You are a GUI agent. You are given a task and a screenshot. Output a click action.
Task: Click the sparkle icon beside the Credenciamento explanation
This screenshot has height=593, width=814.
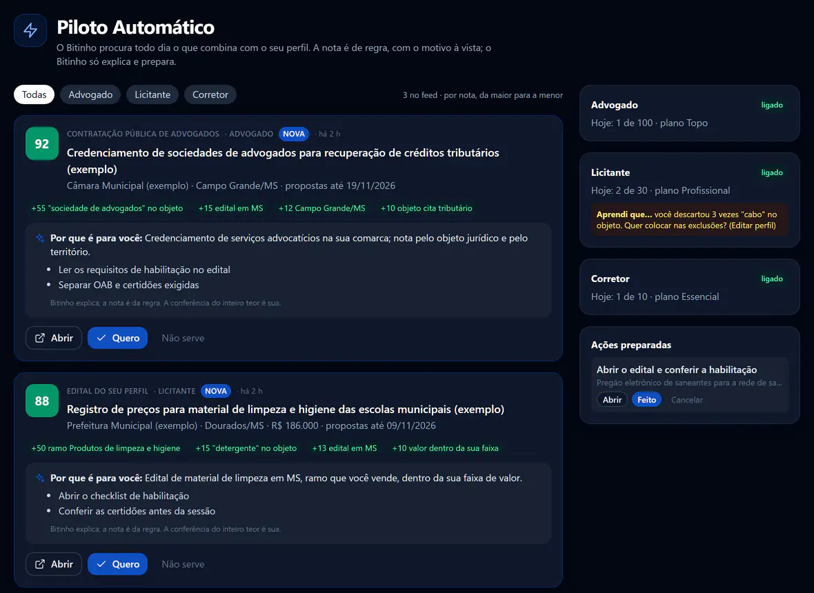click(40, 238)
